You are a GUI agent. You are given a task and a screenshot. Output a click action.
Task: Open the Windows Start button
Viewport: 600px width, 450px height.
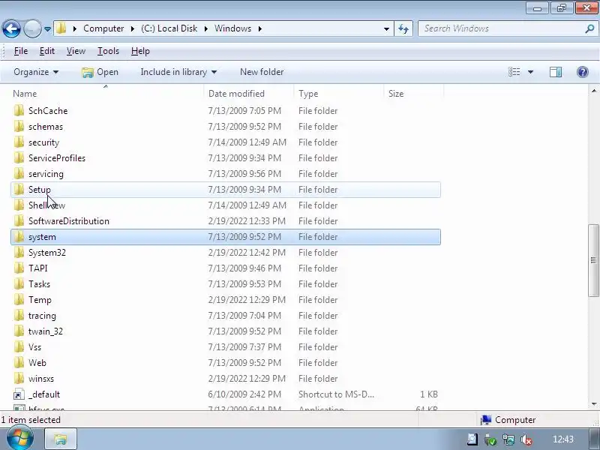click(19, 439)
